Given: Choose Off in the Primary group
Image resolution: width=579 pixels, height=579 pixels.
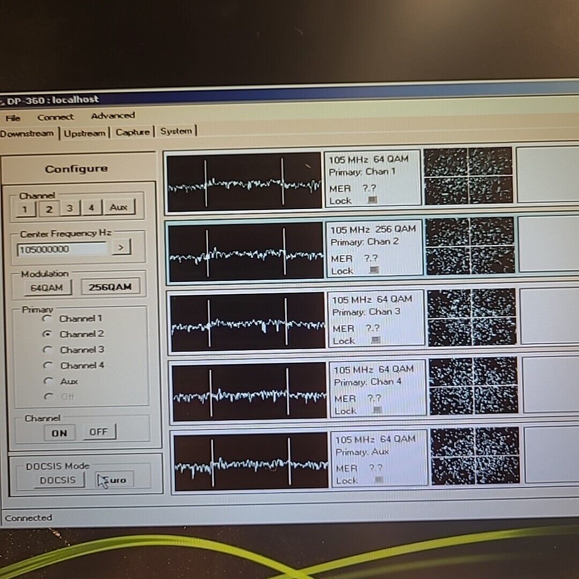Looking at the screenshot, I should click(59, 397).
